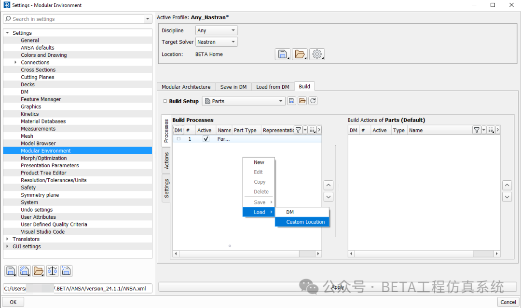Select Product Tree Editor in the settings tree

click(43, 173)
